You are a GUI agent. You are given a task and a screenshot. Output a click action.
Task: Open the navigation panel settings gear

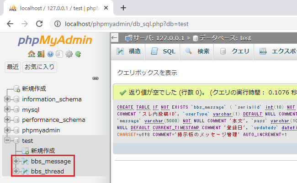[x=69, y=54]
